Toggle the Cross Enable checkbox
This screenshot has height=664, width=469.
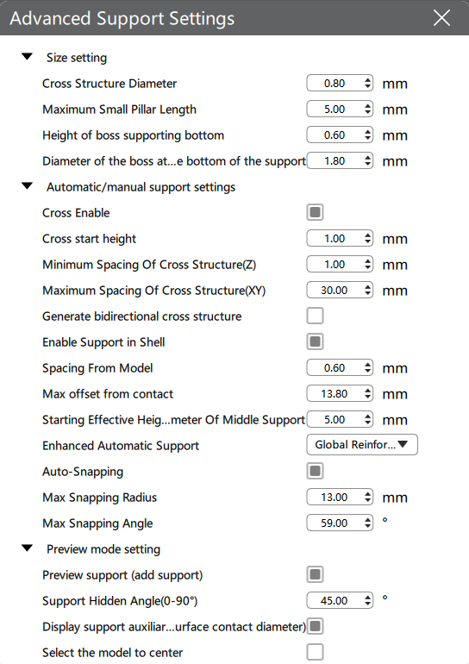pos(315,212)
